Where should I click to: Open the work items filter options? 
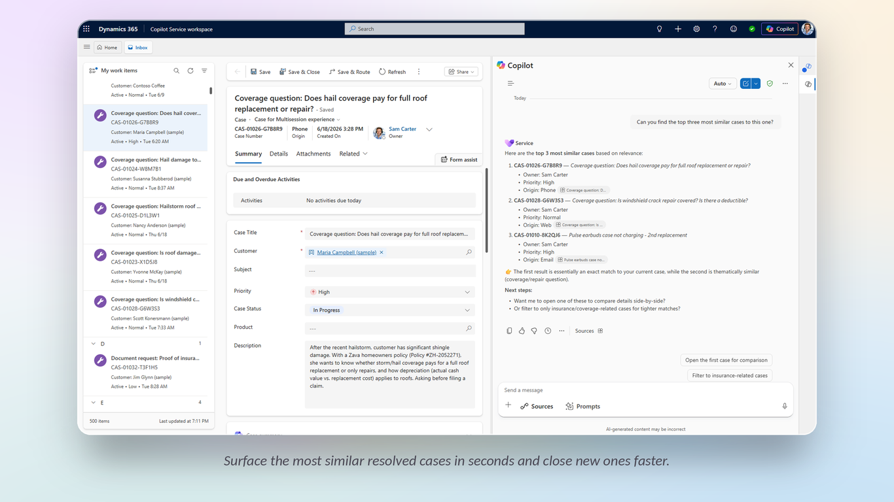(x=204, y=71)
